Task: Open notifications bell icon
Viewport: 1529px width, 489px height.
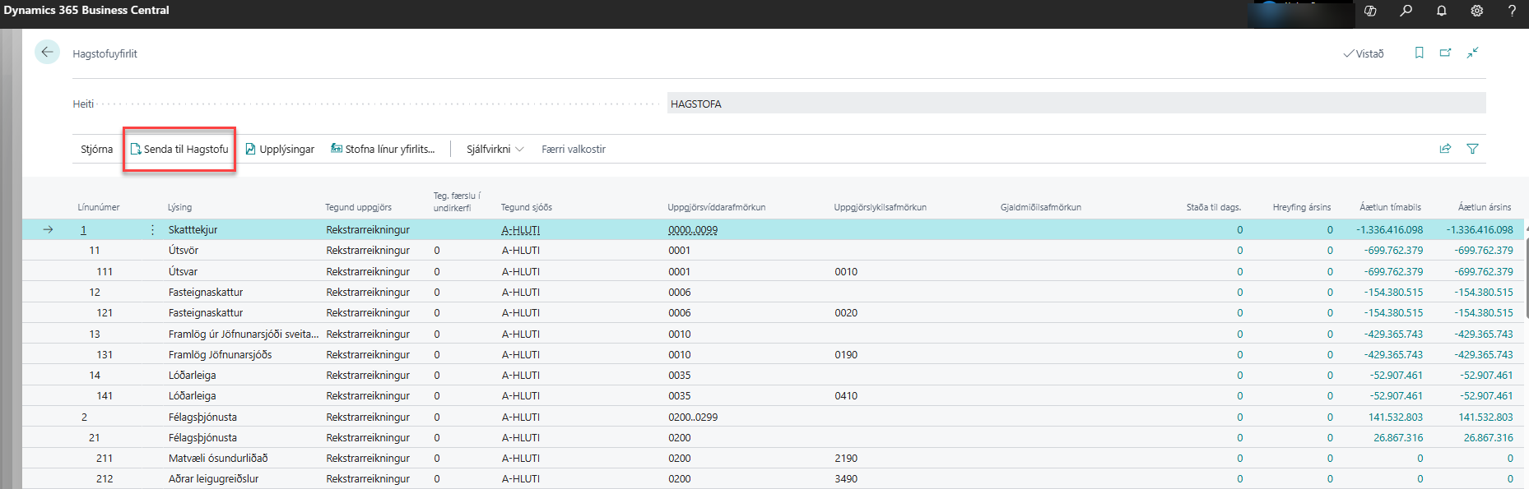Action: pyautogui.click(x=1442, y=11)
